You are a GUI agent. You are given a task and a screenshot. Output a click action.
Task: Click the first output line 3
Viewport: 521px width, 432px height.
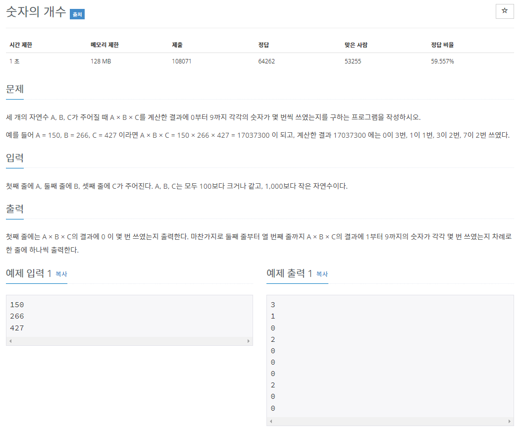click(273, 305)
